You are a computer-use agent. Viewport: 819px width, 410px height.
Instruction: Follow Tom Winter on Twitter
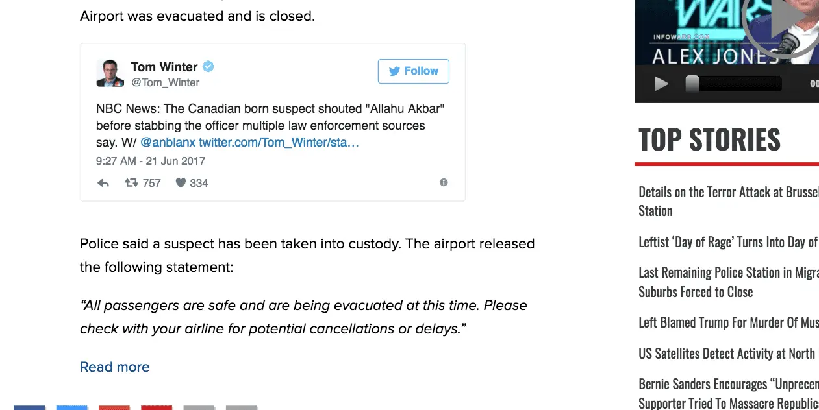[x=414, y=71]
